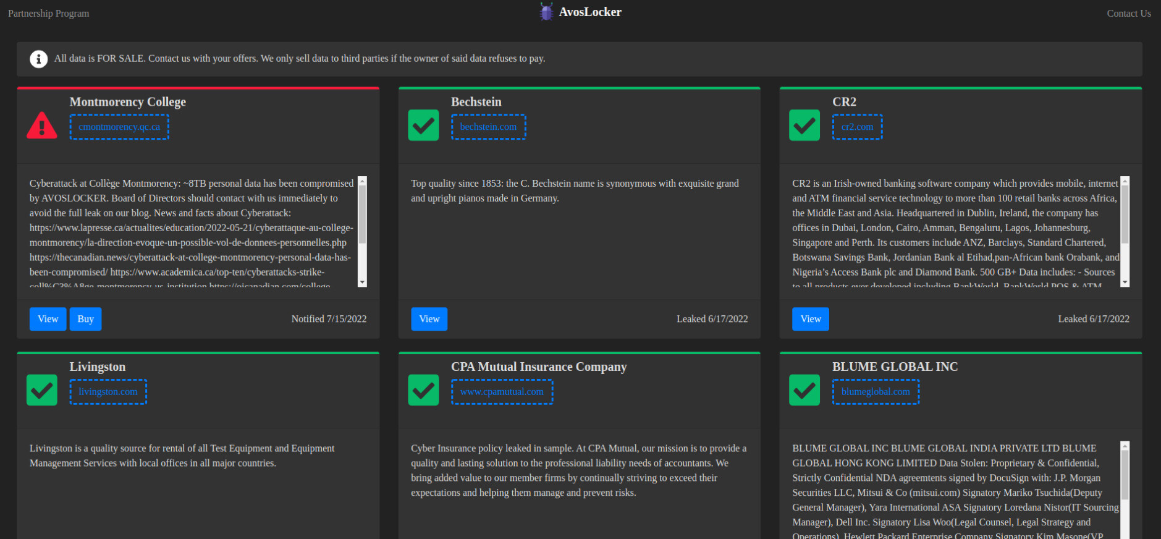Click Bechstein's Leaked 6/17/2022 date
The width and height of the screenshot is (1161, 539).
712,319
